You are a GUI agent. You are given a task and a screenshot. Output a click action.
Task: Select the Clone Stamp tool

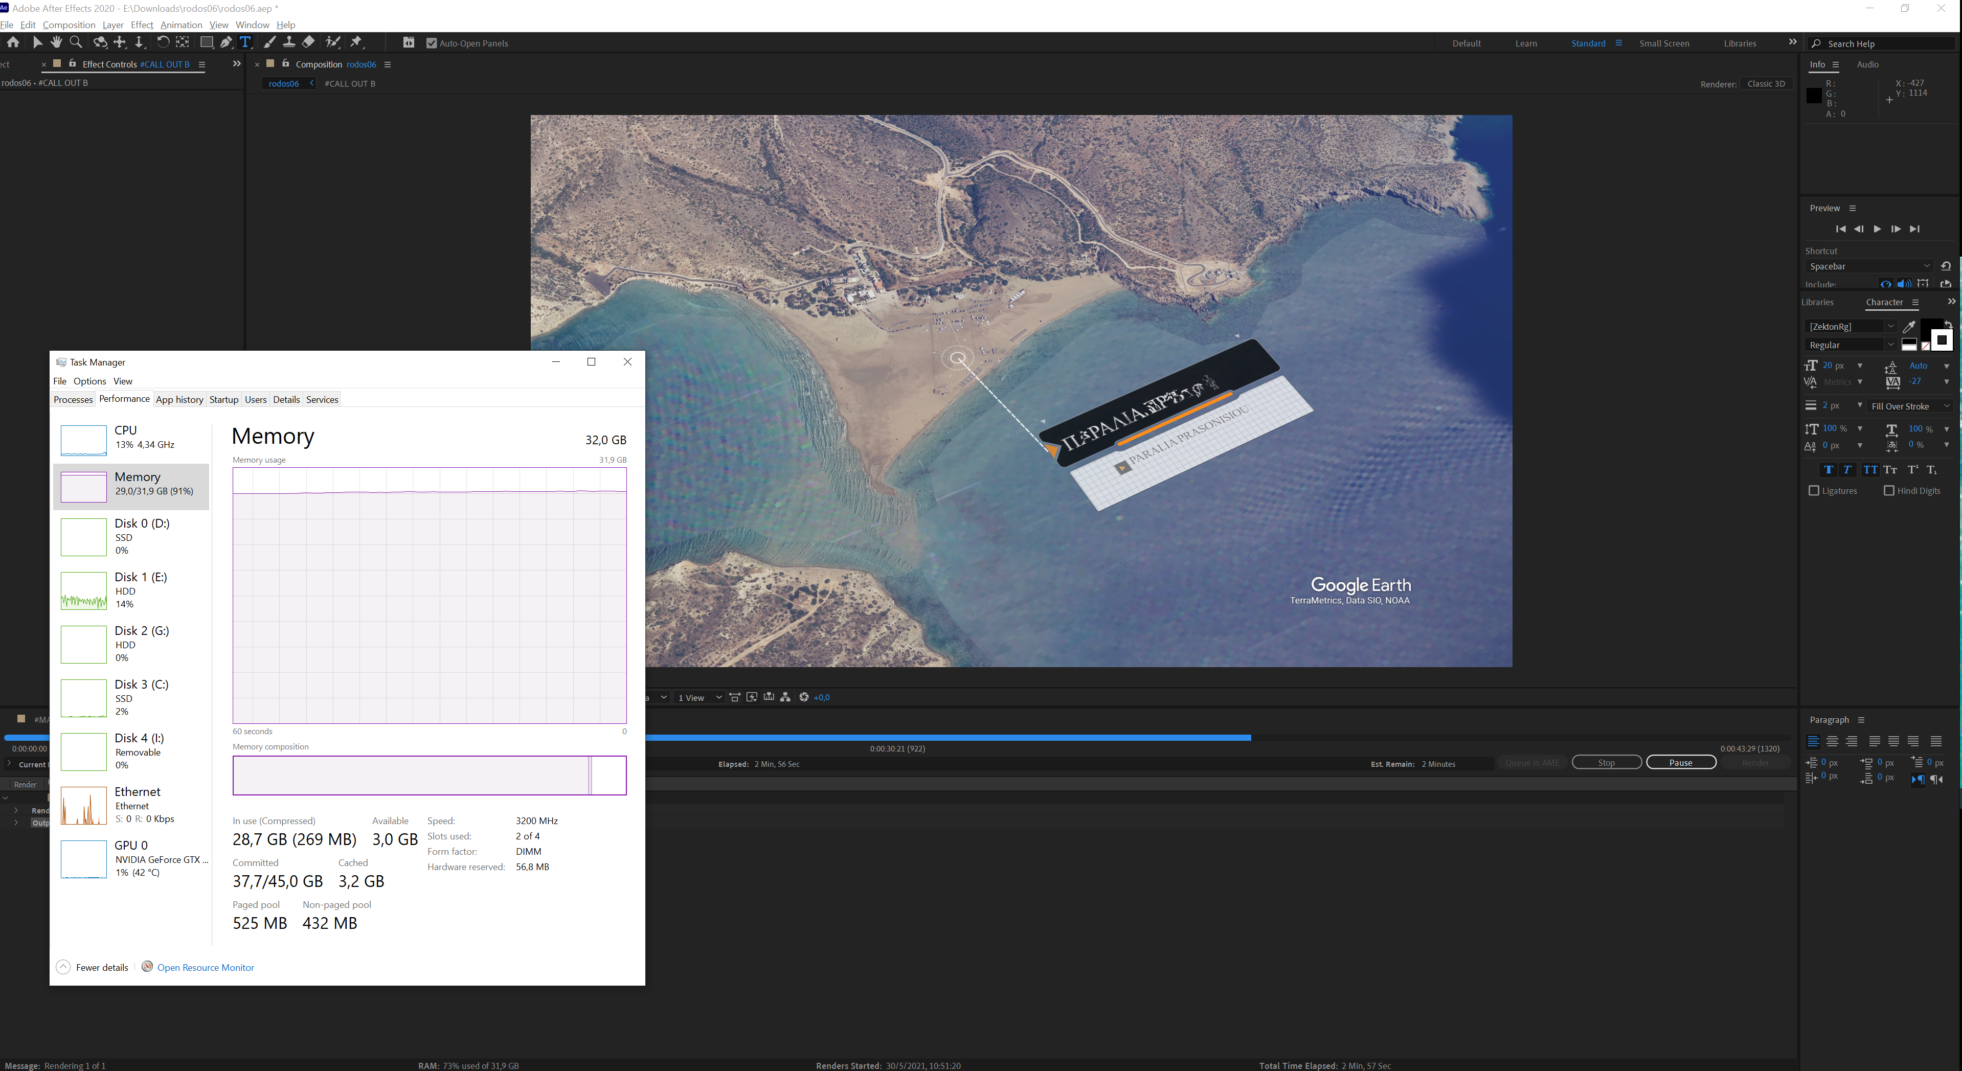pos(289,42)
